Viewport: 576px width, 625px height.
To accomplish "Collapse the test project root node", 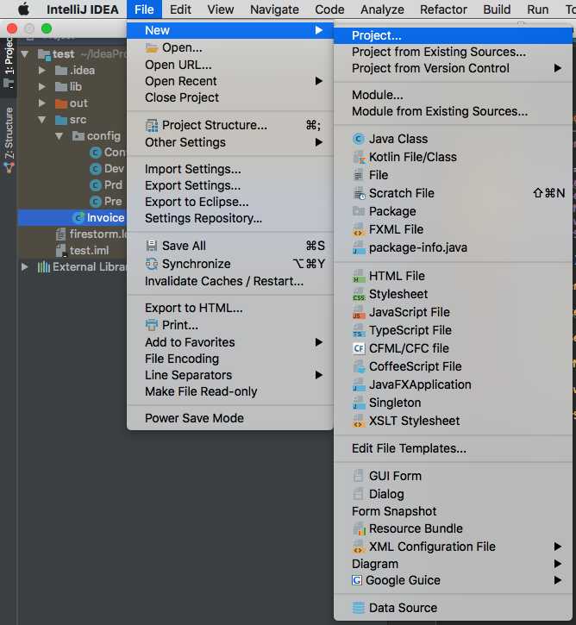I will (x=25, y=53).
